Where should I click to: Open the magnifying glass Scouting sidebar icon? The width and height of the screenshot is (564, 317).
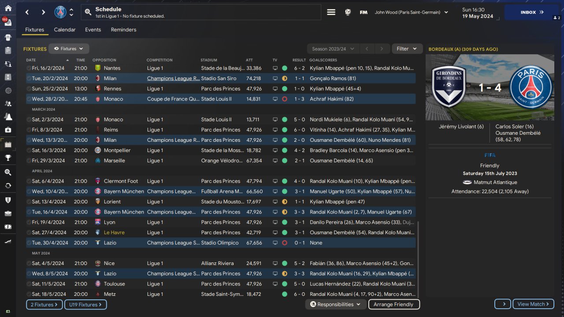tap(8, 172)
